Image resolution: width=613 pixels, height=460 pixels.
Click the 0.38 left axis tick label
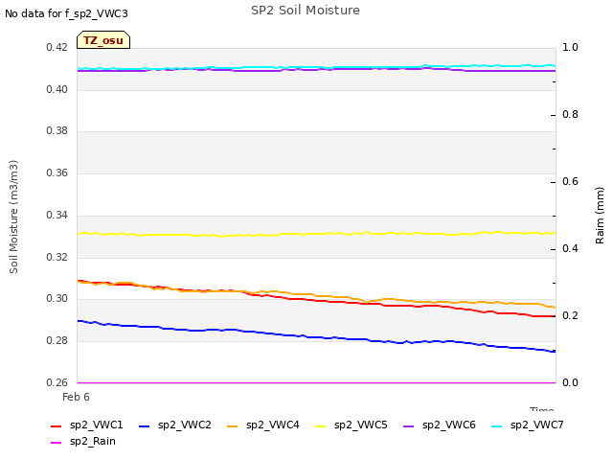57,130
